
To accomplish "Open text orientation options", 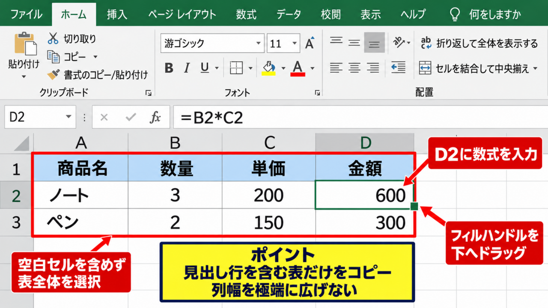I will click(x=402, y=42).
